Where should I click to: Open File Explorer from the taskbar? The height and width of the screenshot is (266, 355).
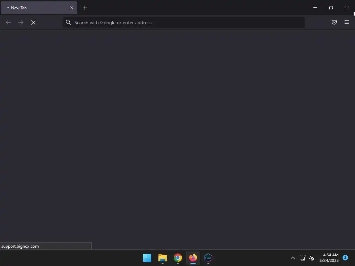[163, 258]
